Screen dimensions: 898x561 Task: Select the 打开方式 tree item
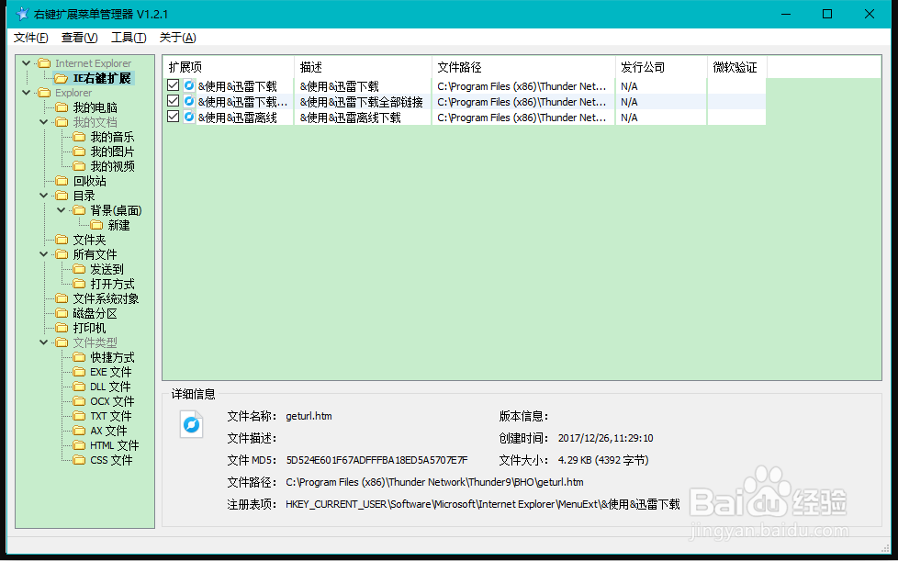coord(113,284)
